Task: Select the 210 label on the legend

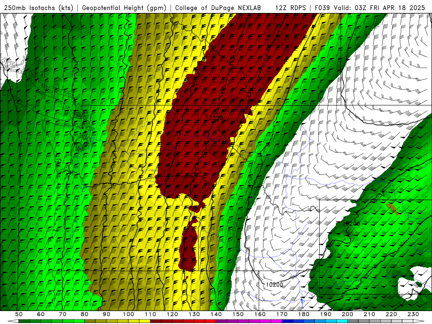Action: coord(369,314)
